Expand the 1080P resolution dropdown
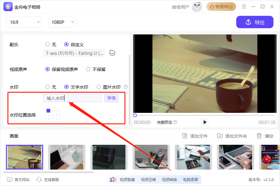 [62, 22]
